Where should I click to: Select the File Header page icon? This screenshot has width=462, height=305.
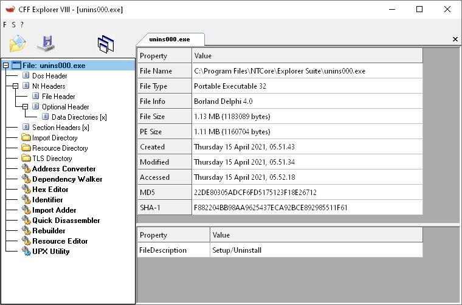point(36,96)
